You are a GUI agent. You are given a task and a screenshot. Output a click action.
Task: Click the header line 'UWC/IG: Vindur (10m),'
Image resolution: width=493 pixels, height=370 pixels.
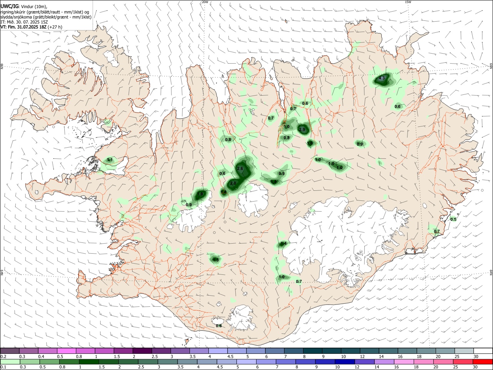[24, 7]
